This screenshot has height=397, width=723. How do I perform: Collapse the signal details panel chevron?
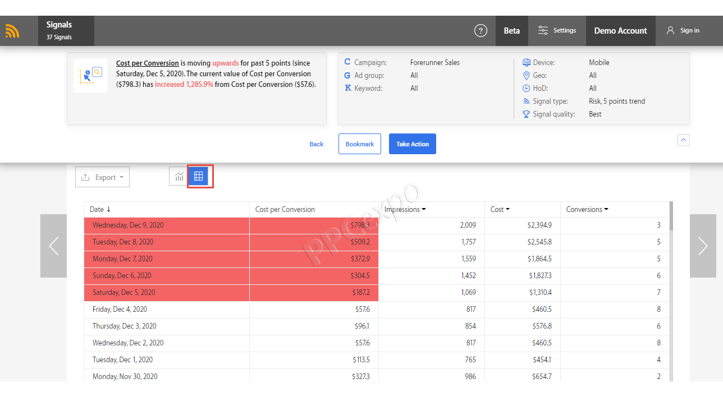[683, 140]
